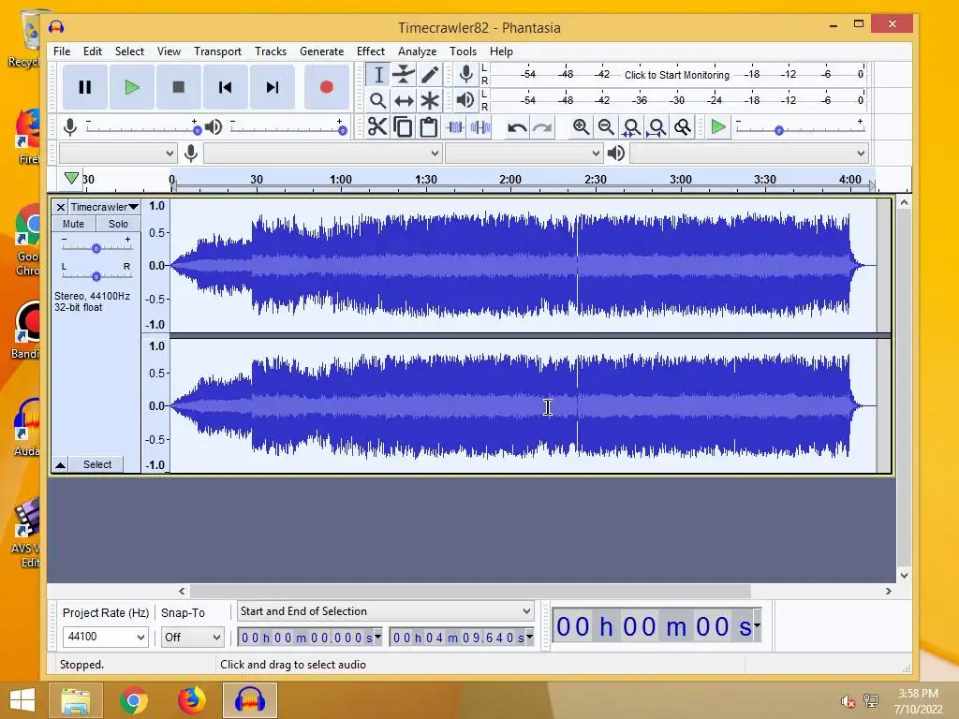Screen dimensions: 959x719
Task: Click the playback volume slider handle
Action: (x=343, y=130)
